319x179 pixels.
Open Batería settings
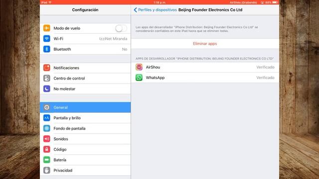pos(85,160)
